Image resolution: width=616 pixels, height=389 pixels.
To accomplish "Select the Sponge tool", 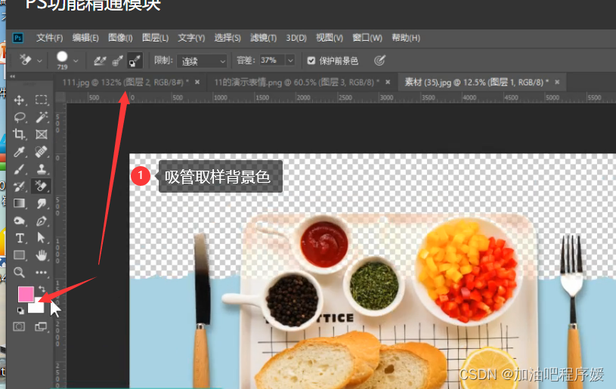I will (x=19, y=221).
